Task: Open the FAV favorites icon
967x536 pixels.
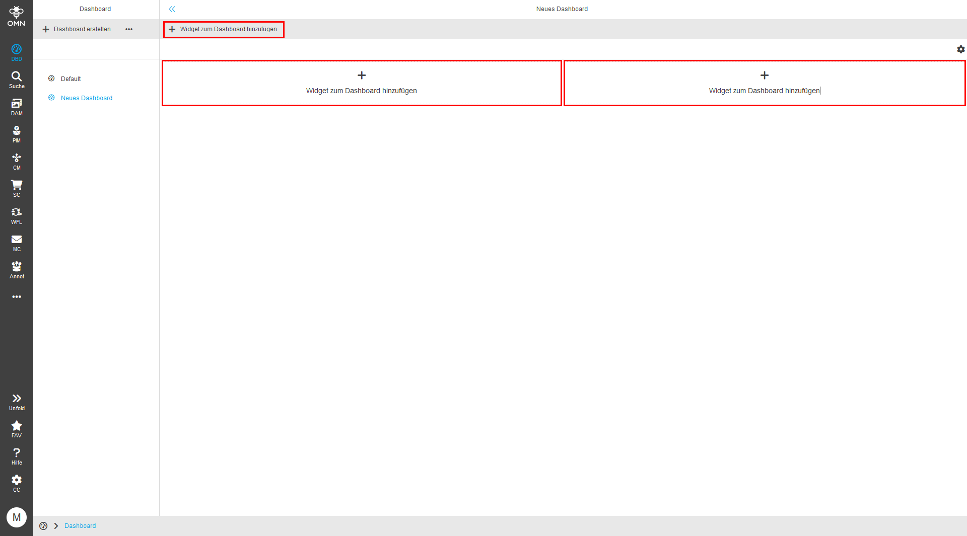Action: pos(17,428)
